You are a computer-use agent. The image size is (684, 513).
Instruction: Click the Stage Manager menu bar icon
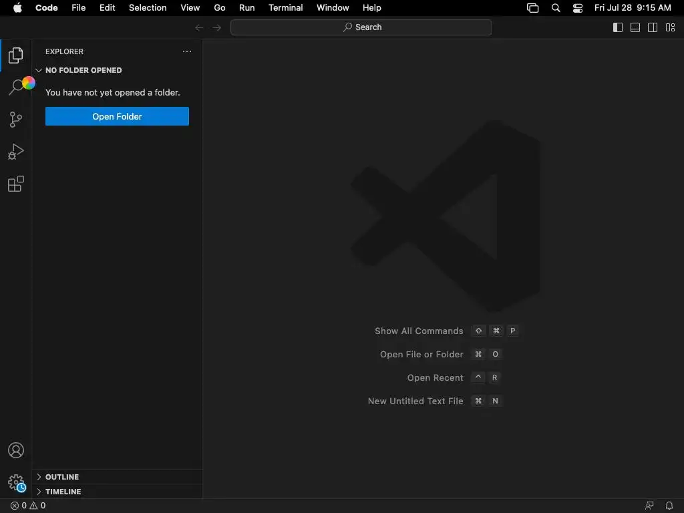click(532, 8)
